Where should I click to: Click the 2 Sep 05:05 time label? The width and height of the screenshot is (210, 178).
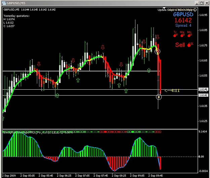coord(28,176)
